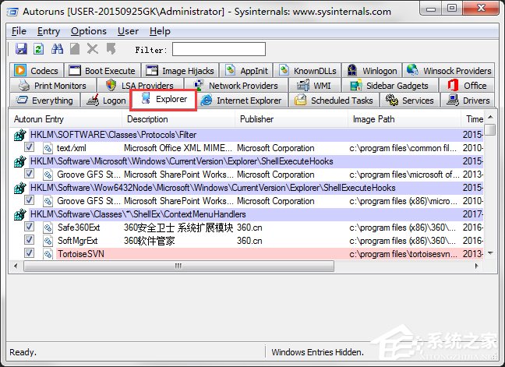The image size is (505, 367).
Task: Click the Properties toolbar icon
Action: point(76,49)
